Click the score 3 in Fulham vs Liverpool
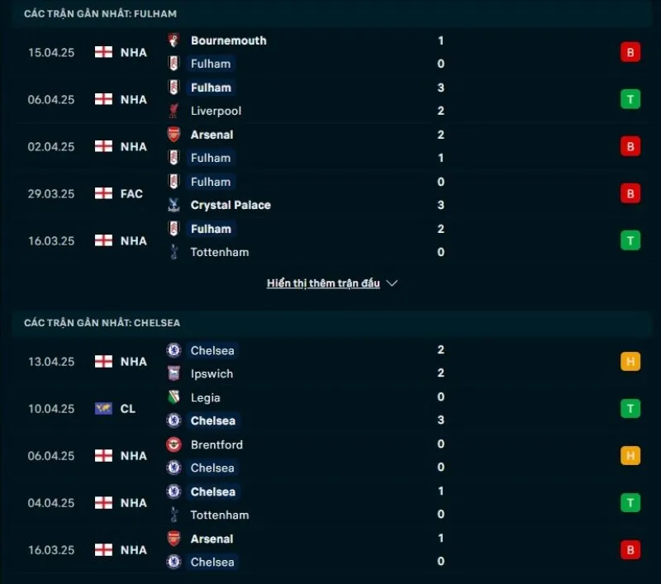Viewport: 661px width, 584px height. click(441, 88)
